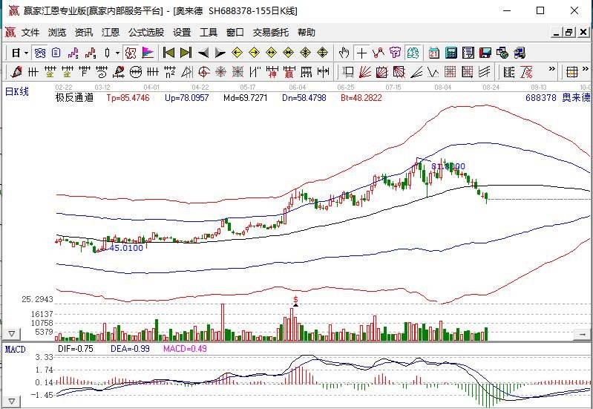Viewport: 593px width, 409px height.
Task: Click the 极反通道 indicator label
Action: pos(74,98)
